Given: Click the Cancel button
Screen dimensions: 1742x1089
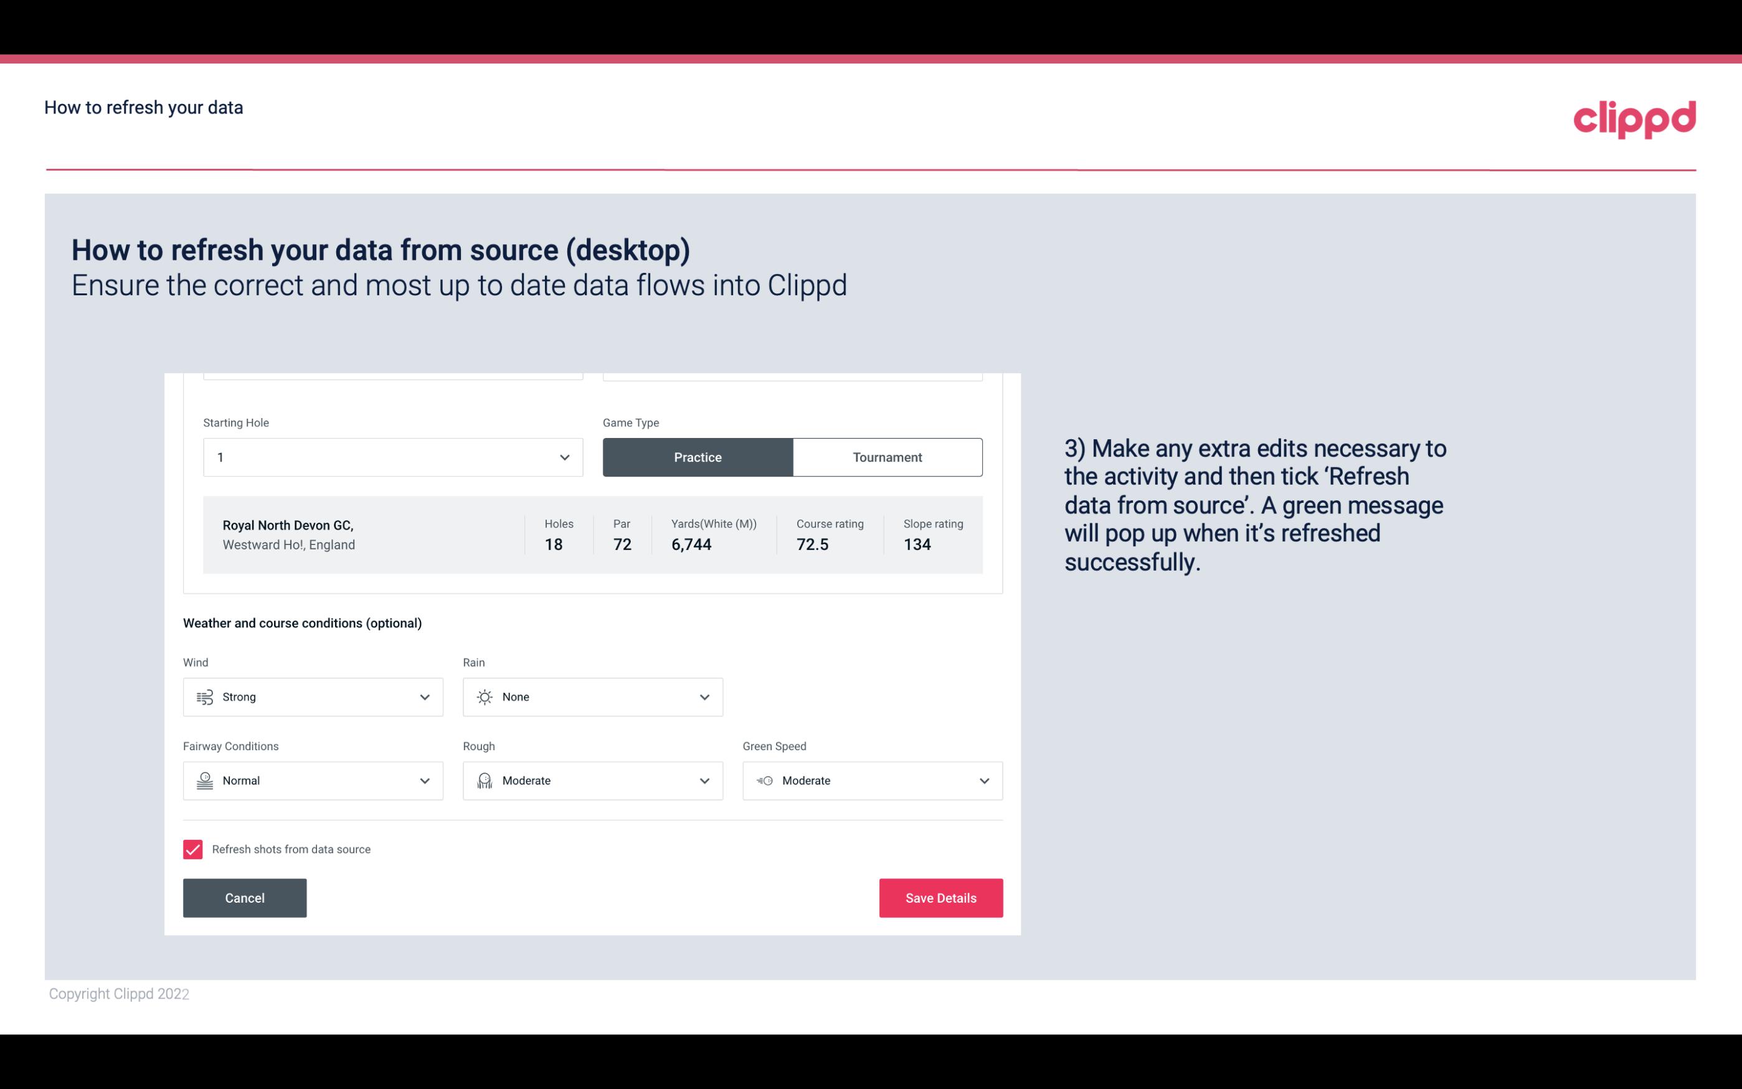Looking at the screenshot, I should coord(245,897).
